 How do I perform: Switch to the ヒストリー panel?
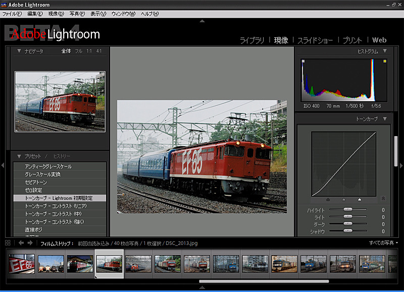click(62, 156)
